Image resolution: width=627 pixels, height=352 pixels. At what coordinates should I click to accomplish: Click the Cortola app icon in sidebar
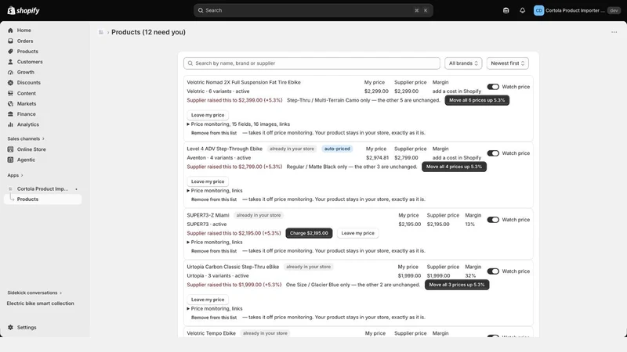point(10,189)
